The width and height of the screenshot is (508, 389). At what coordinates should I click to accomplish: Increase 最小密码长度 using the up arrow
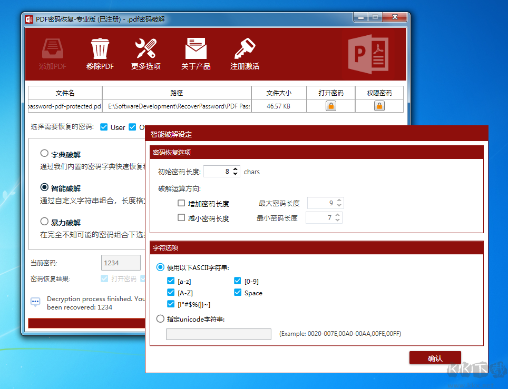[339, 214]
